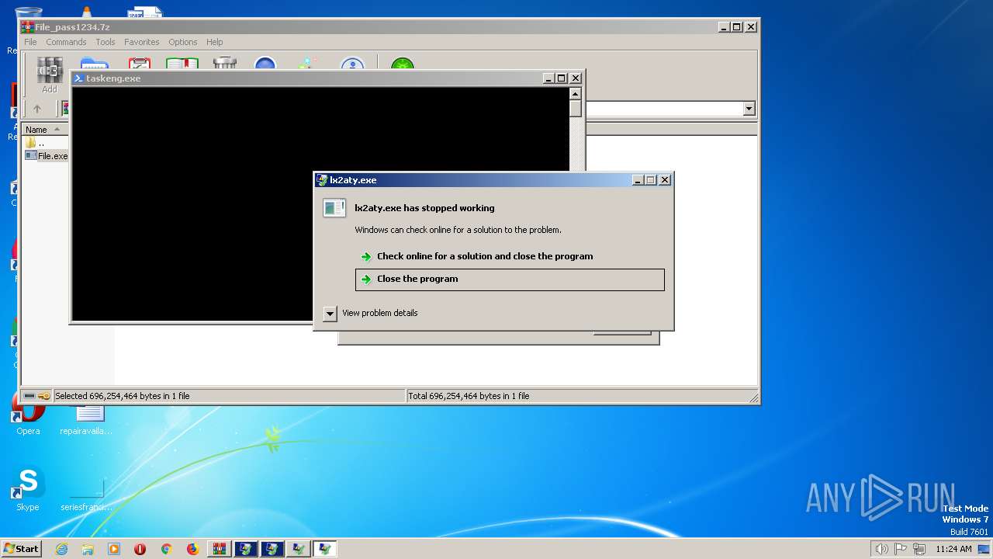Switch to the active lx2aty.exe taskbar button
Screen dimensions: 993x559
click(324, 549)
